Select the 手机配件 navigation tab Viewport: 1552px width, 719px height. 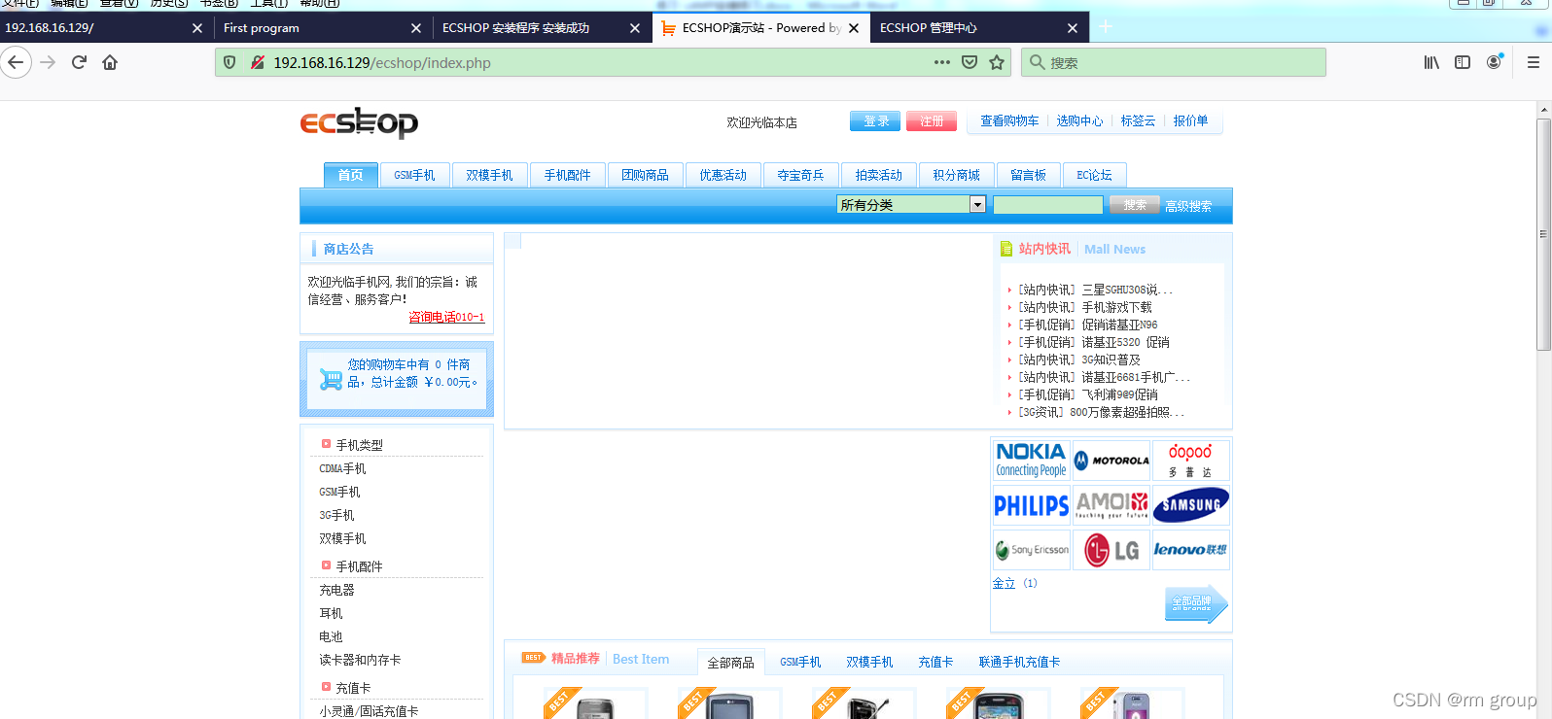coord(567,175)
